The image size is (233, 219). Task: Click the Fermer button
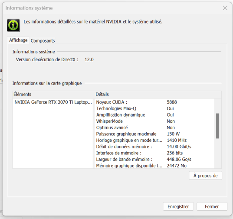pyautogui.click(x=212, y=206)
